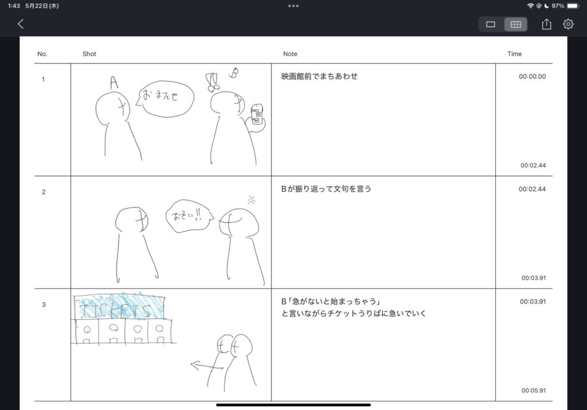This screenshot has width=587, height=410.
Task: Tap the home indicator bar
Action: click(293, 405)
